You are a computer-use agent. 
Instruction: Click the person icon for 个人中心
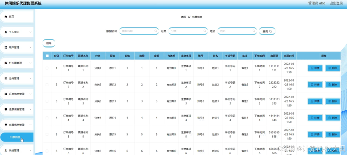click(6, 32)
